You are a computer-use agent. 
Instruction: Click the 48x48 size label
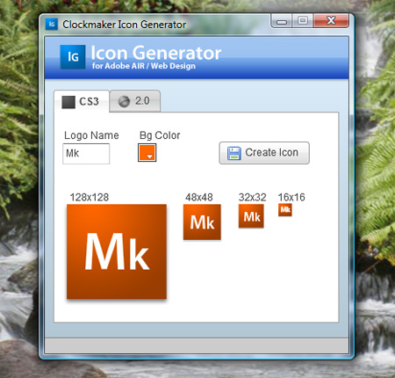pos(199,197)
